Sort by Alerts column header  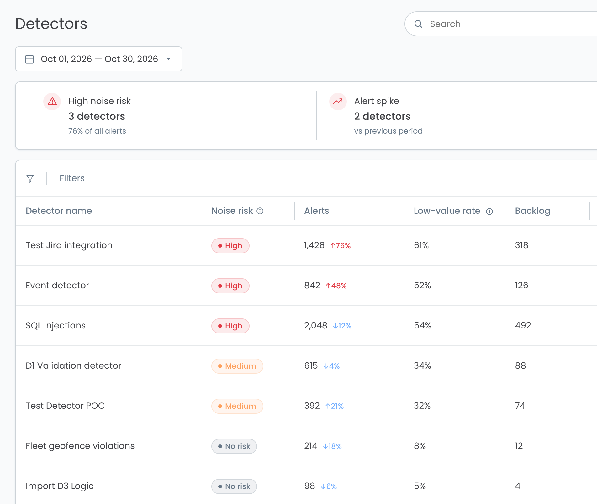pyautogui.click(x=317, y=211)
